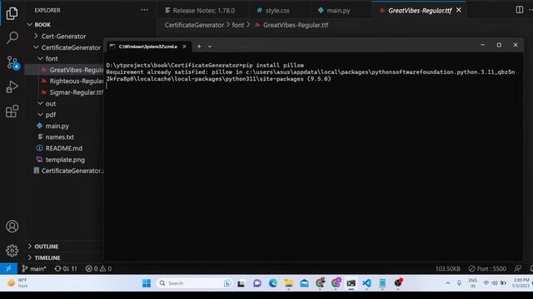
Task: Click the main* git branch indicator
Action: tap(33, 268)
